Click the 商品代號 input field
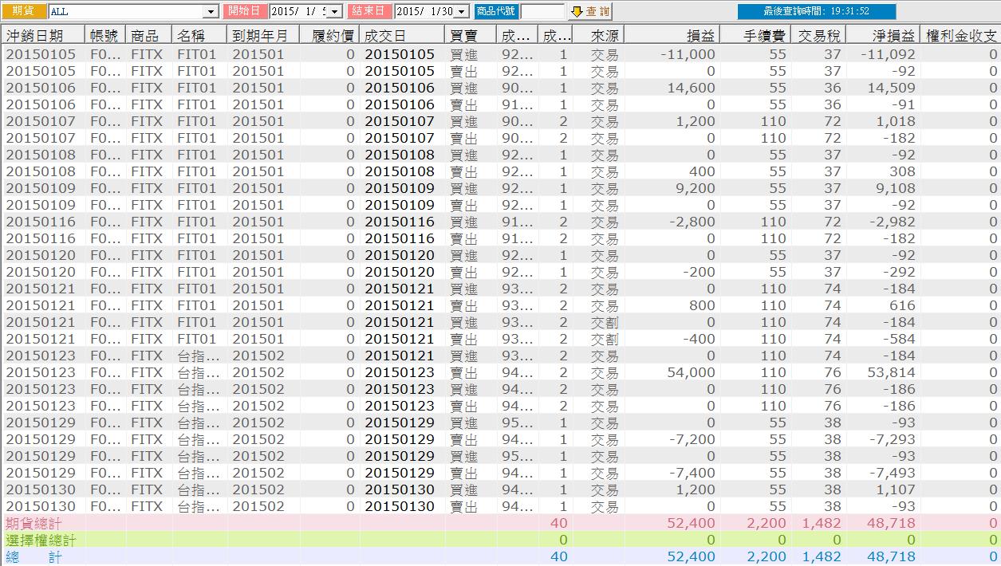1001x566 pixels. 542,11
